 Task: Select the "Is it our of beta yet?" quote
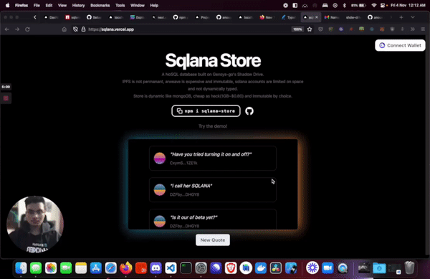coord(213,219)
